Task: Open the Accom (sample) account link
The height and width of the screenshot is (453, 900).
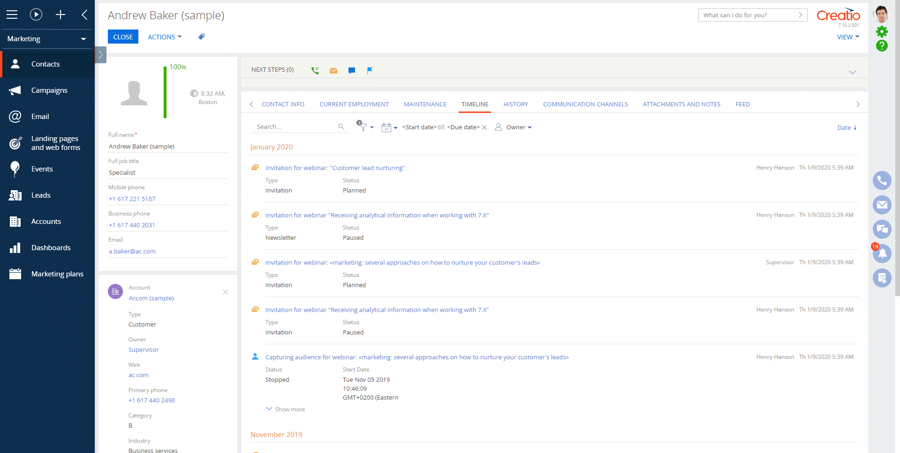Action: point(151,298)
